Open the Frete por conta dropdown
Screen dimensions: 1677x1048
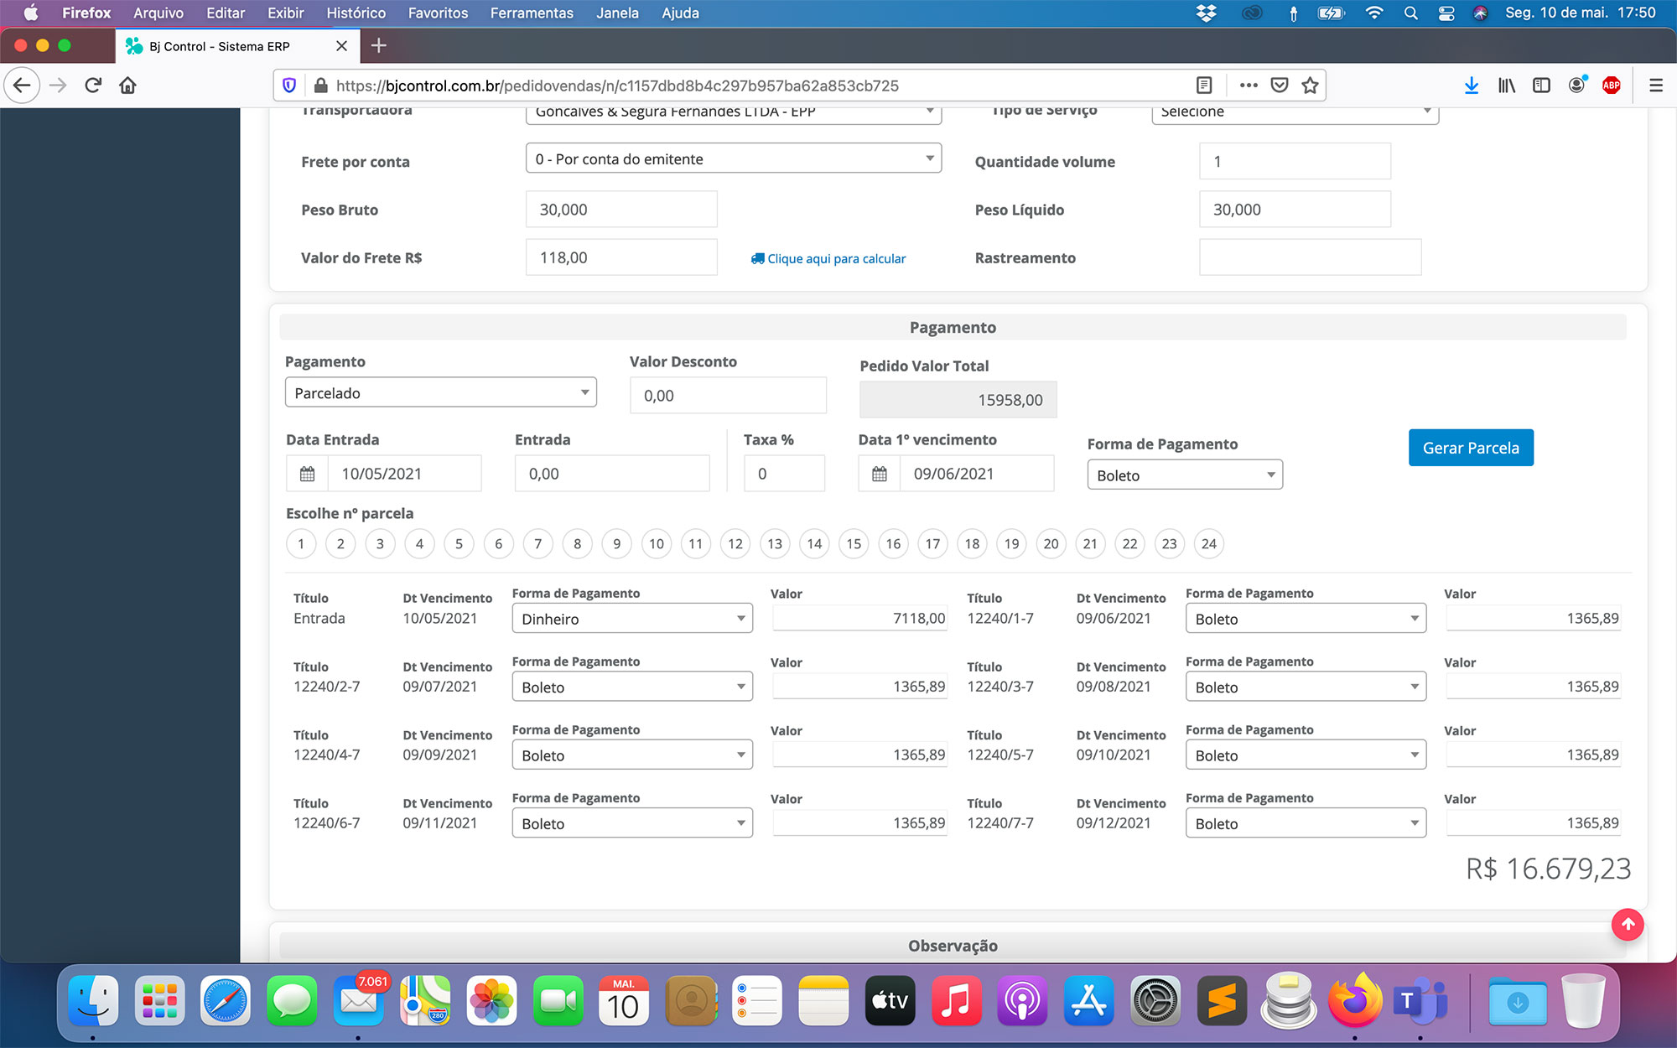pyautogui.click(x=733, y=159)
